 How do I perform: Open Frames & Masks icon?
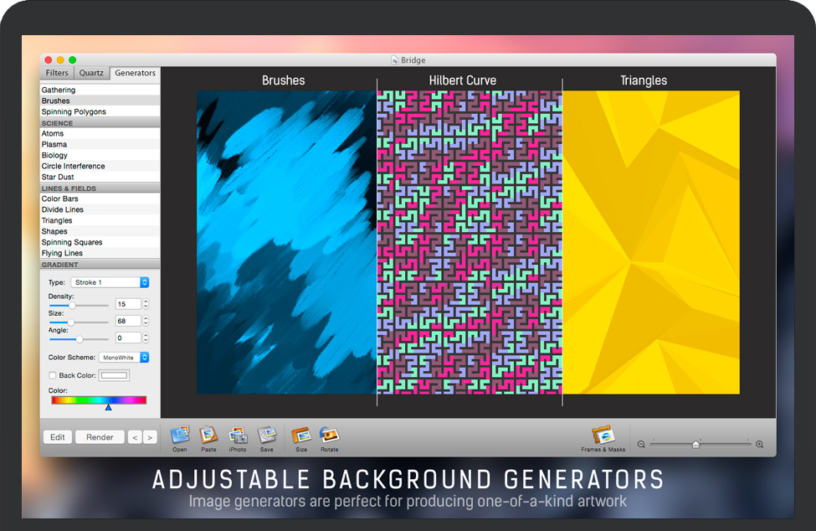tap(603, 436)
